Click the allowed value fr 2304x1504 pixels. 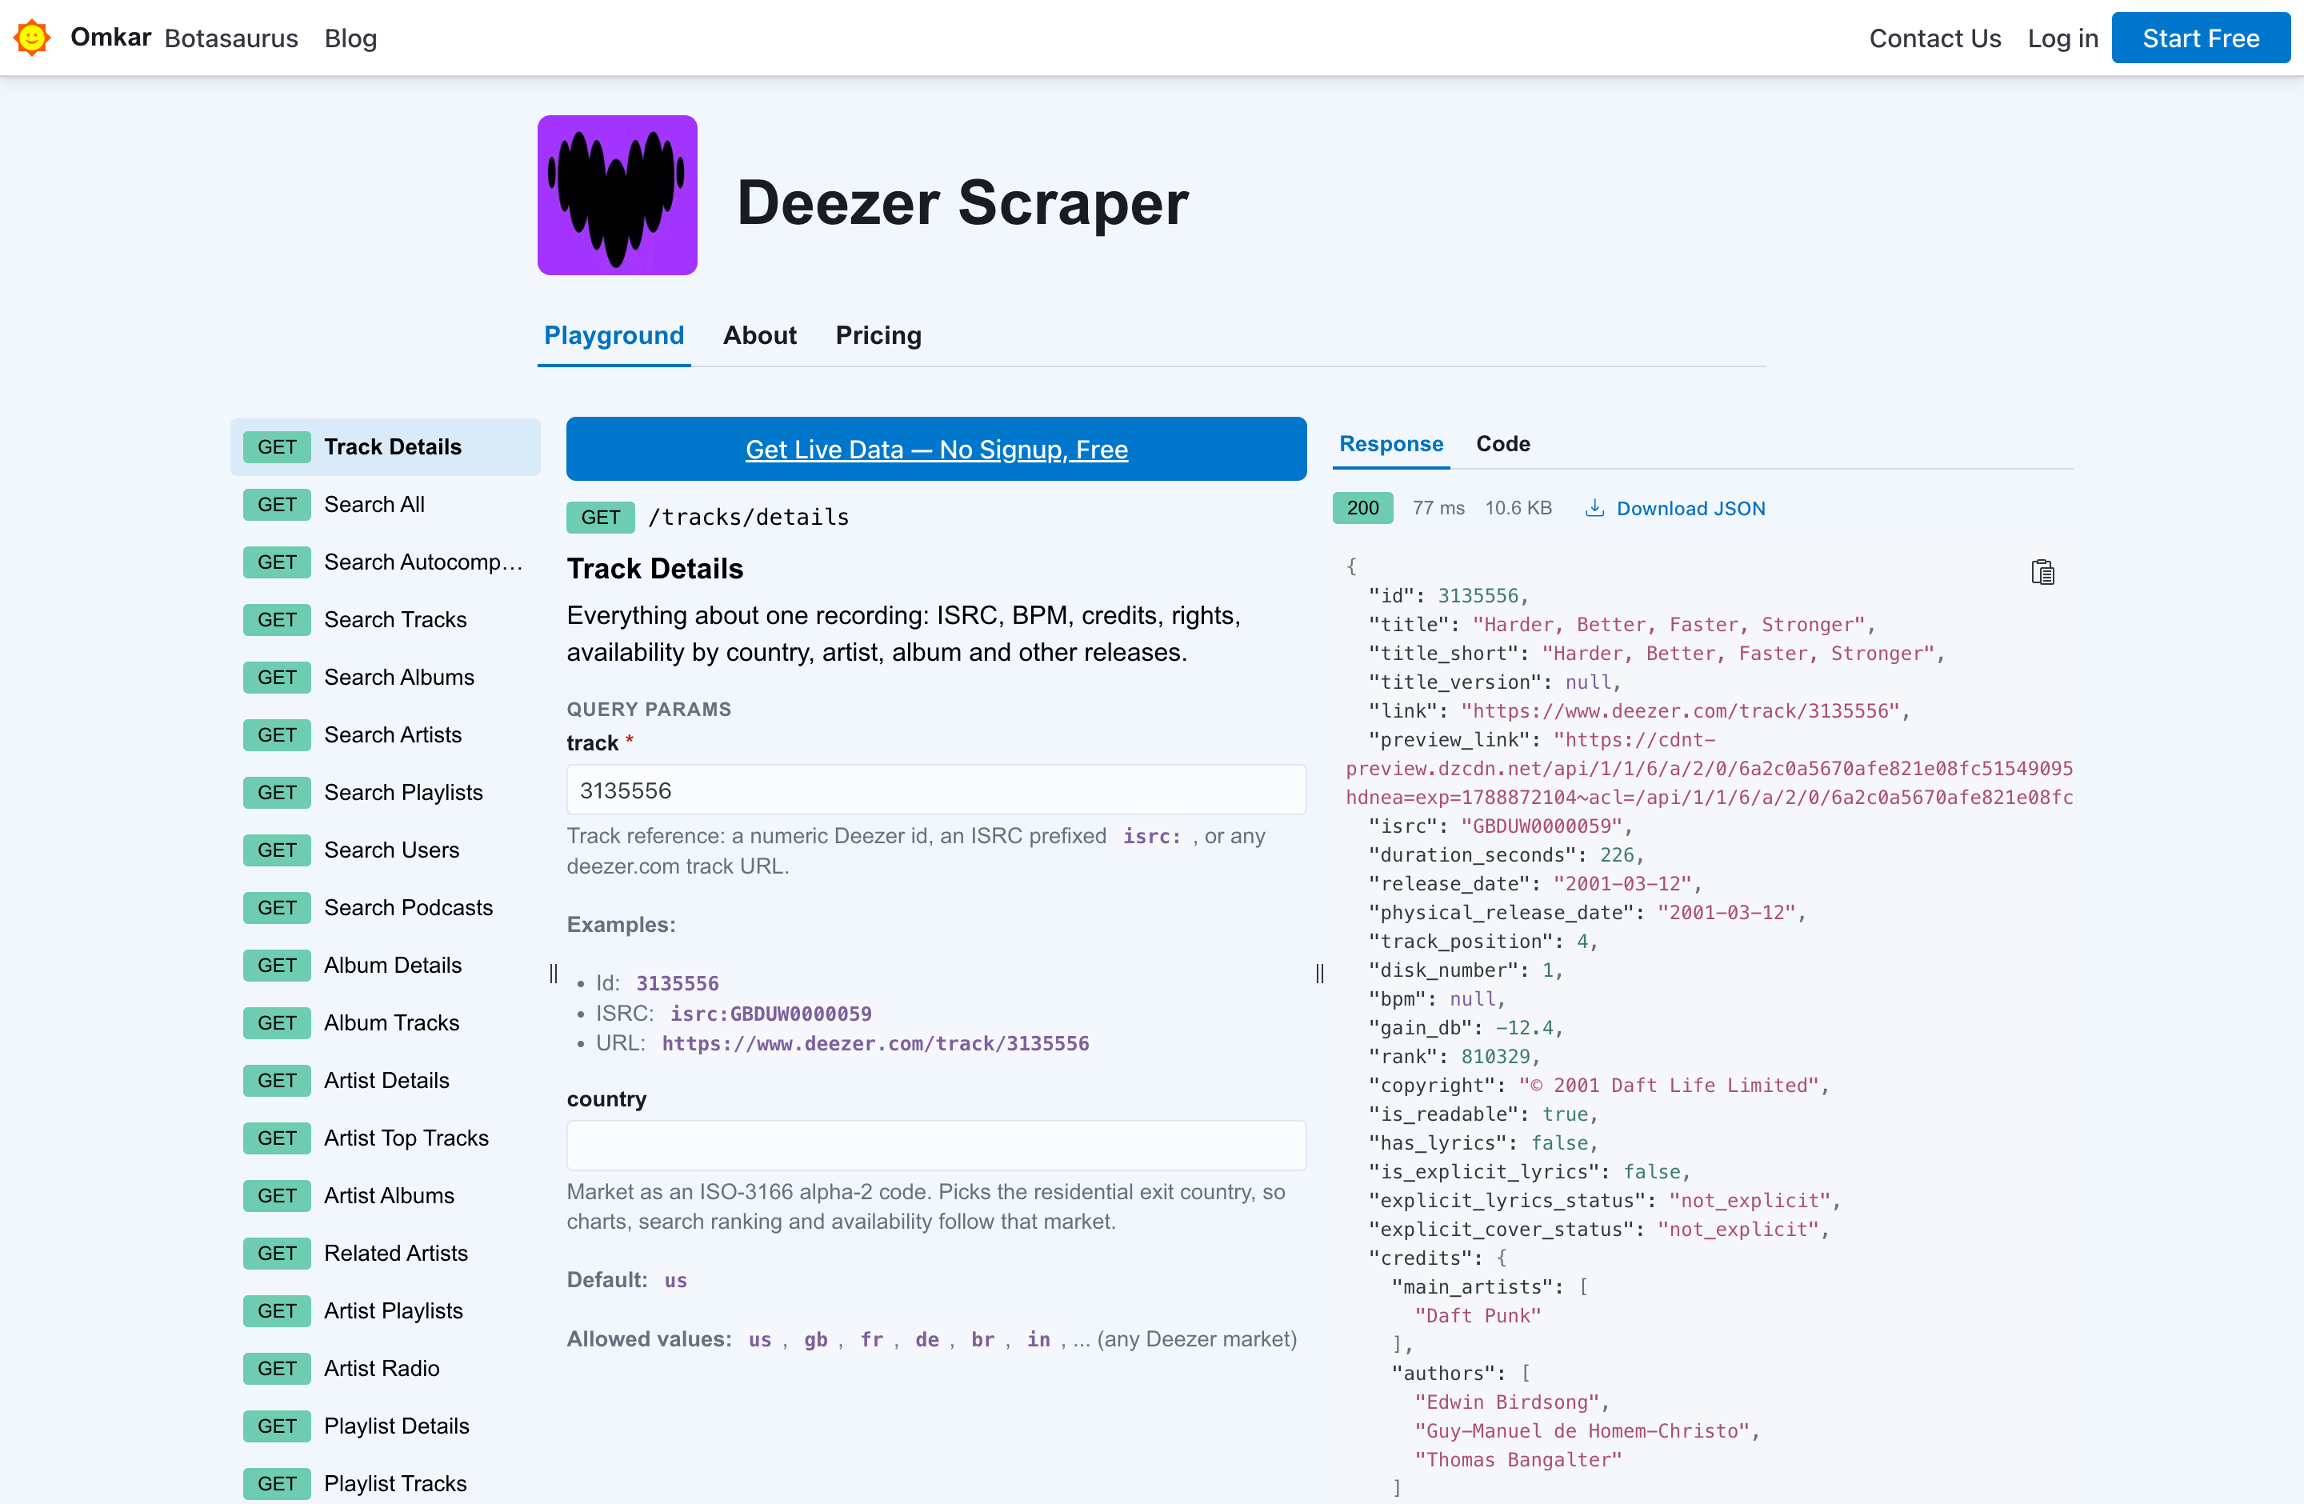(x=871, y=1339)
